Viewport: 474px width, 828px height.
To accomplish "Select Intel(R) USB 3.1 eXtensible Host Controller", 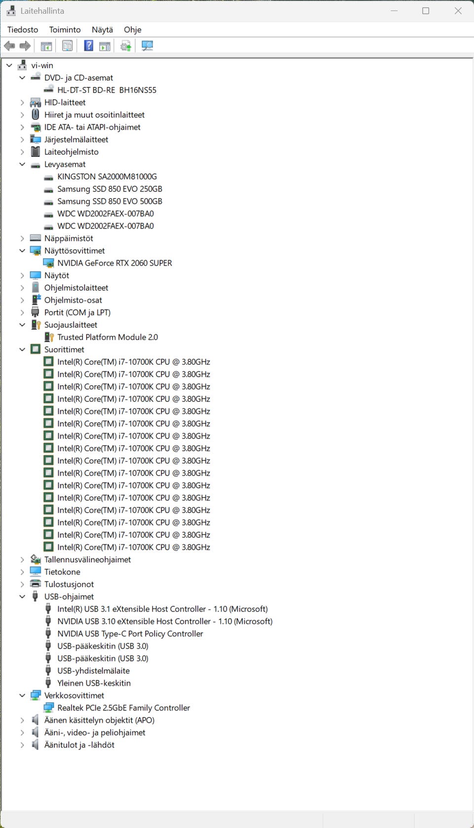I will point(162,609).
